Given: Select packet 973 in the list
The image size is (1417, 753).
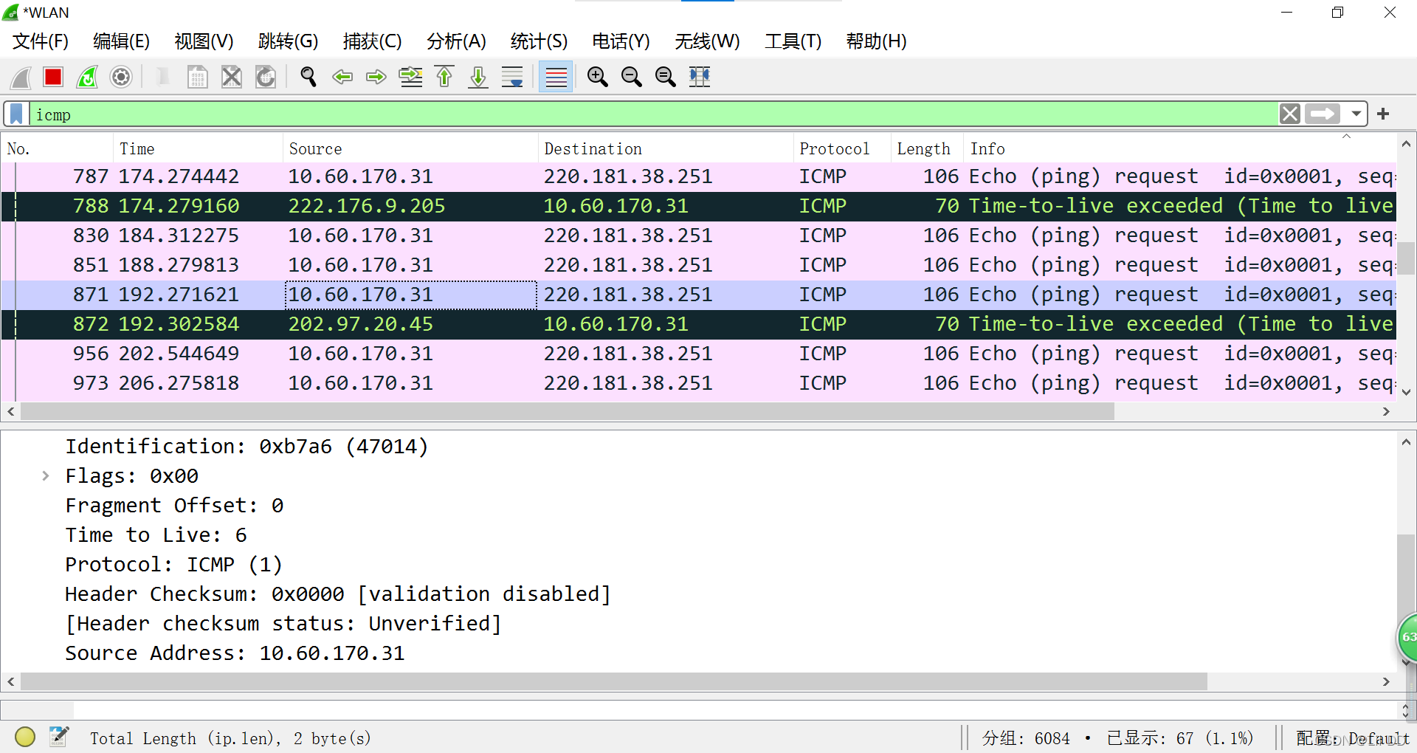Looking at the screenshot, I should pos(698,383).
